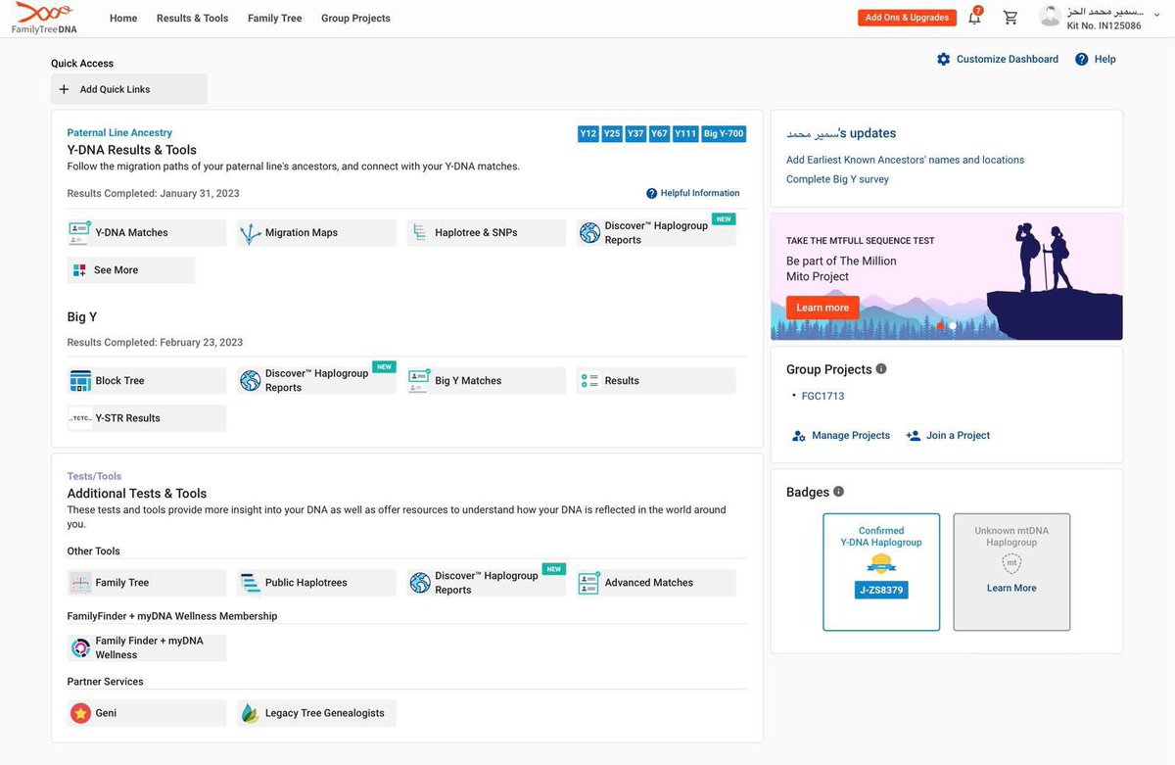Click the Tests/Tools heading link
Screen dimensions: 1175x765
pos(94,477)
